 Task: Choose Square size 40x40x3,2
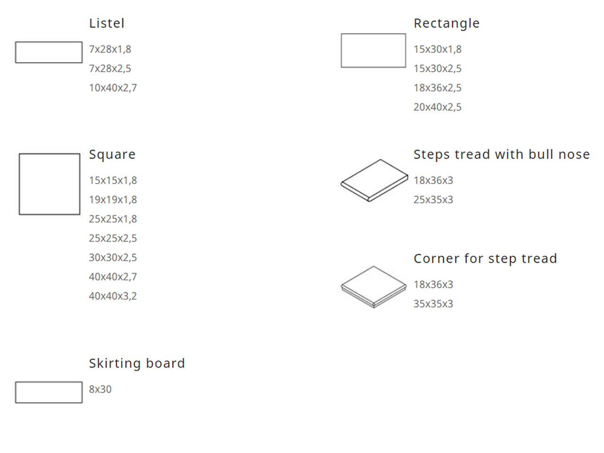pyautogui.click(x=113, y=296)
